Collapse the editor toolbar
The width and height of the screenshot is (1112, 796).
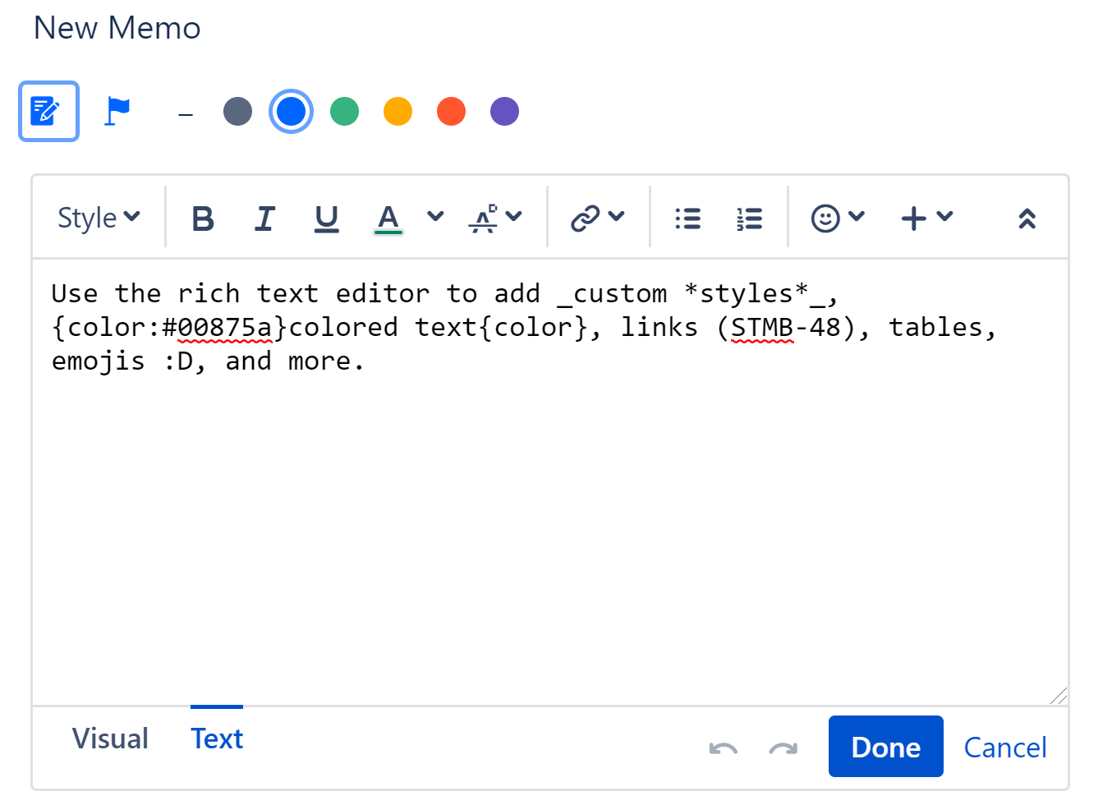click(1027, 219)
